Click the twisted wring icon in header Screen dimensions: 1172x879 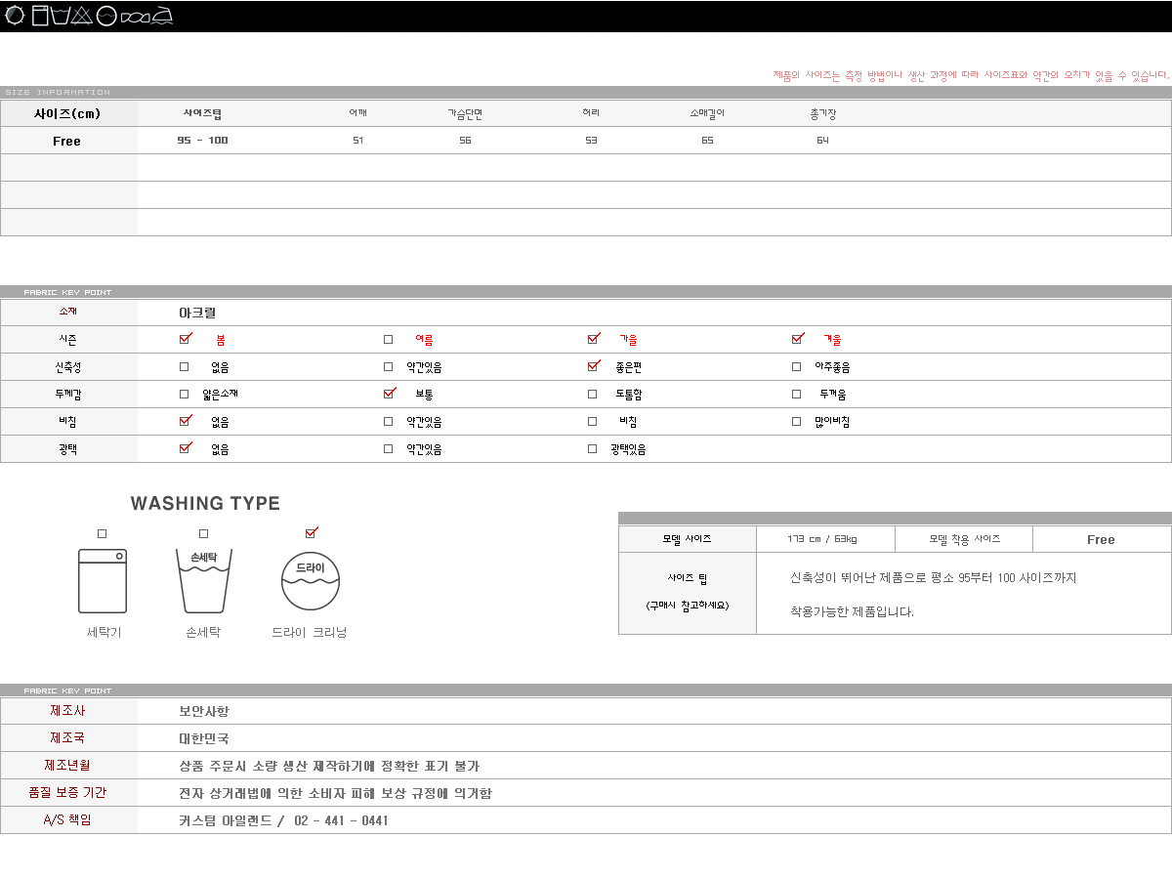pos(136,16)
